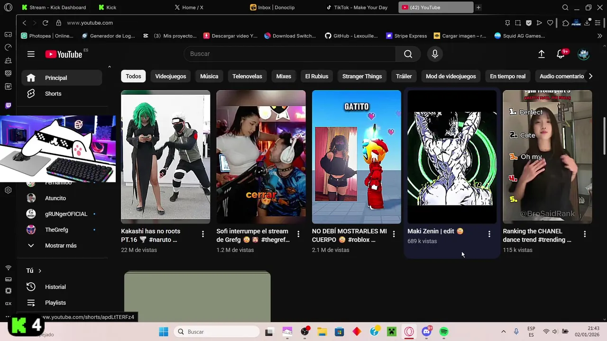The width and height of the screenshot is (607, 341).
Task: Open Shorts in YouTube sidebar
Action: [x=62, y=94]
